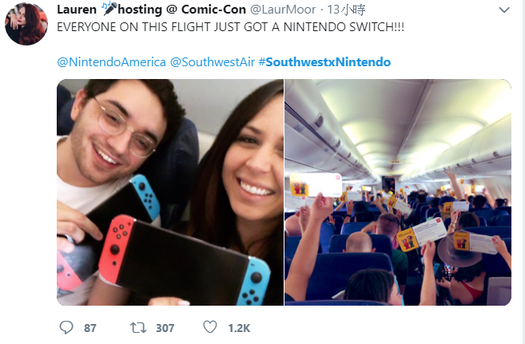This screenshot has width=525, height=344.
Task: Click the tweet text about Nintendo Switch
Action: tap(230, 27)
